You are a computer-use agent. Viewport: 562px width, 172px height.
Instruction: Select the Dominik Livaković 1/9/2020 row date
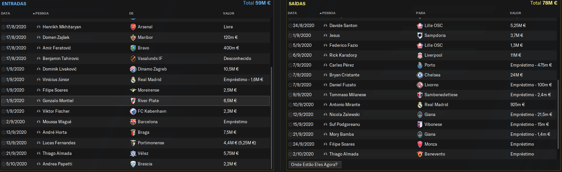(15, 69)
